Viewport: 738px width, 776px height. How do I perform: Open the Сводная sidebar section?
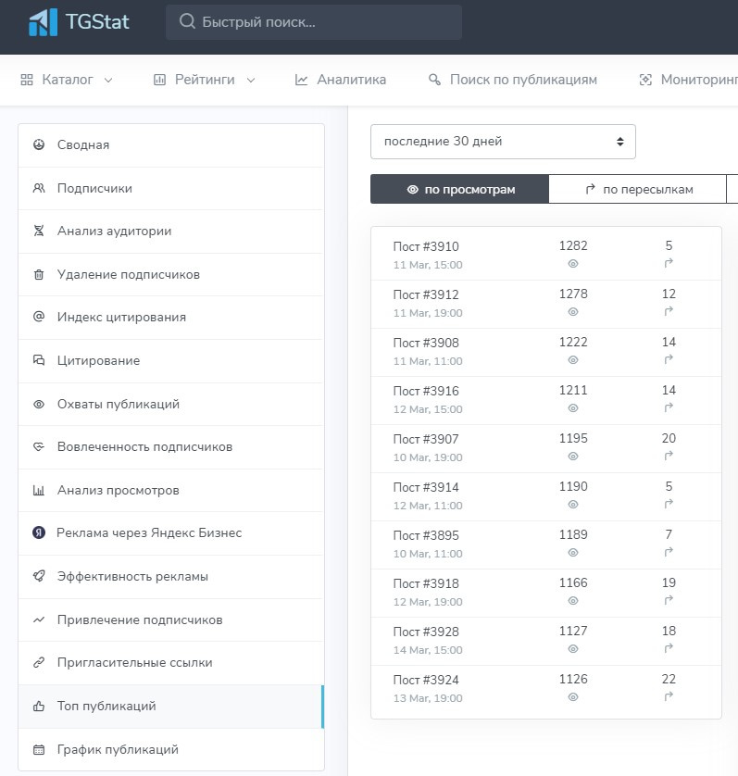[x=171, y=145]
